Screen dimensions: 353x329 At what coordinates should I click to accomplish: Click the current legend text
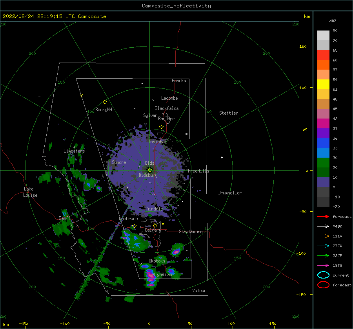point(341,275)
